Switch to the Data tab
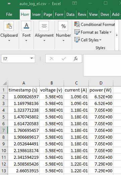 coord(70,14)
